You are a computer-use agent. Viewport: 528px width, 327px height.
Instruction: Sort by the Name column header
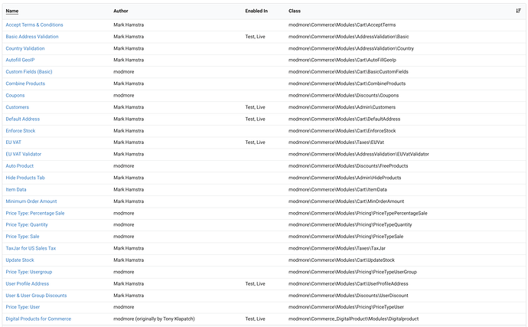pos(11,11)
